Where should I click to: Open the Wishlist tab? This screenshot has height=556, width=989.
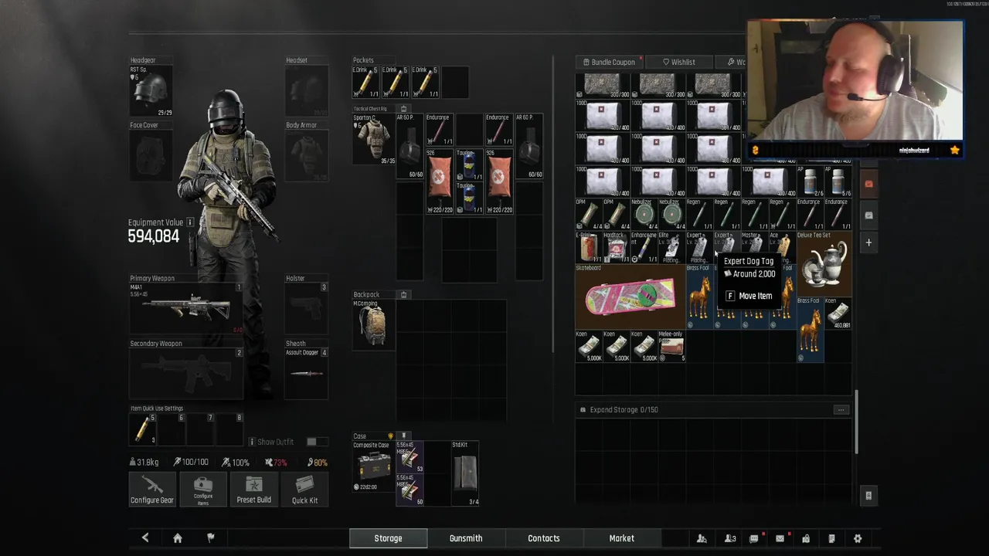coord(679,62)
